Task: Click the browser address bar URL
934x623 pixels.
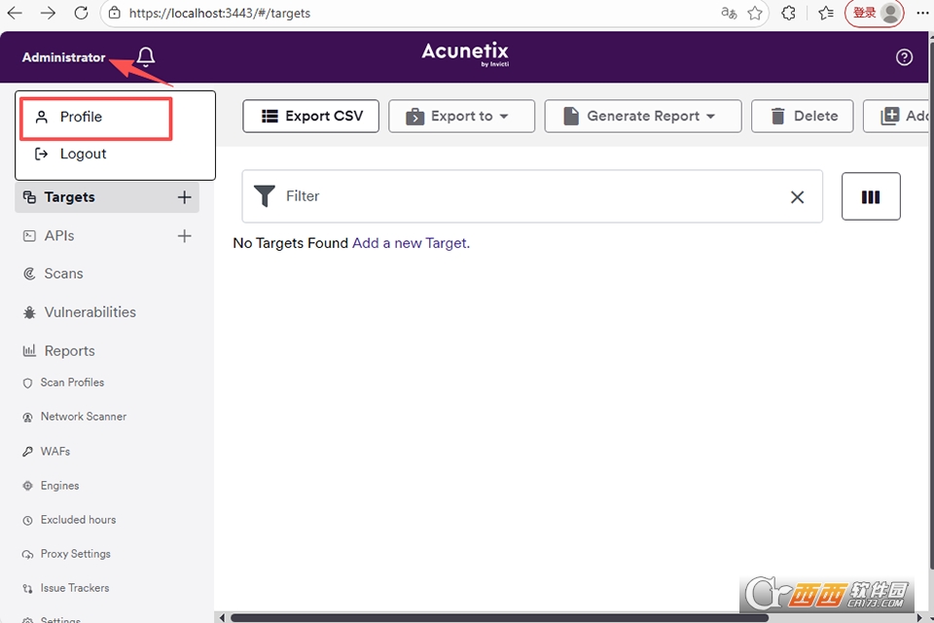Action: (x=219, y=13)
